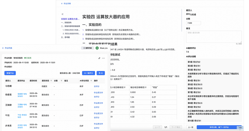
Task: Open filter on AI评分状态 column
Action: (91, 81)
